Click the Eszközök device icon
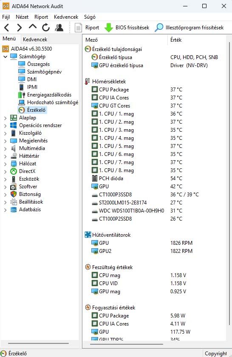Image resolution: width=232 pixels, height=357 pixels. click(14, 179)
